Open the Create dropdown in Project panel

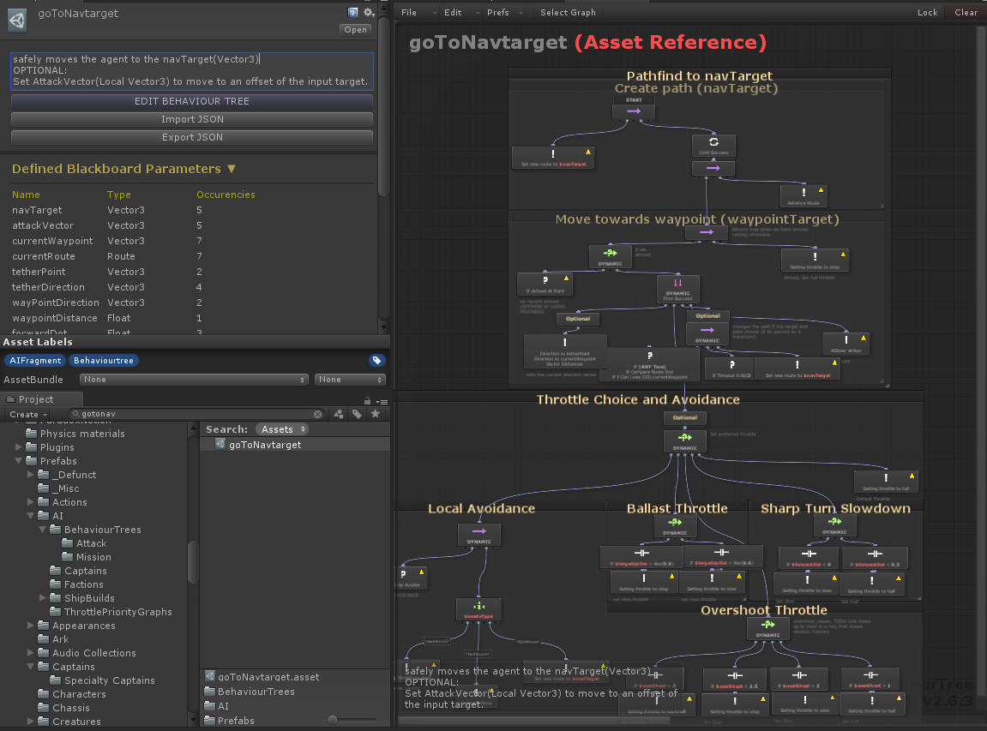(27, 414)
